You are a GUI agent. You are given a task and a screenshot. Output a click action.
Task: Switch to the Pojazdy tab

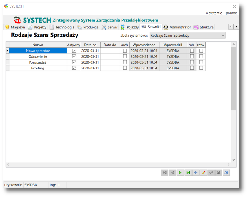(x=130, y=27)
